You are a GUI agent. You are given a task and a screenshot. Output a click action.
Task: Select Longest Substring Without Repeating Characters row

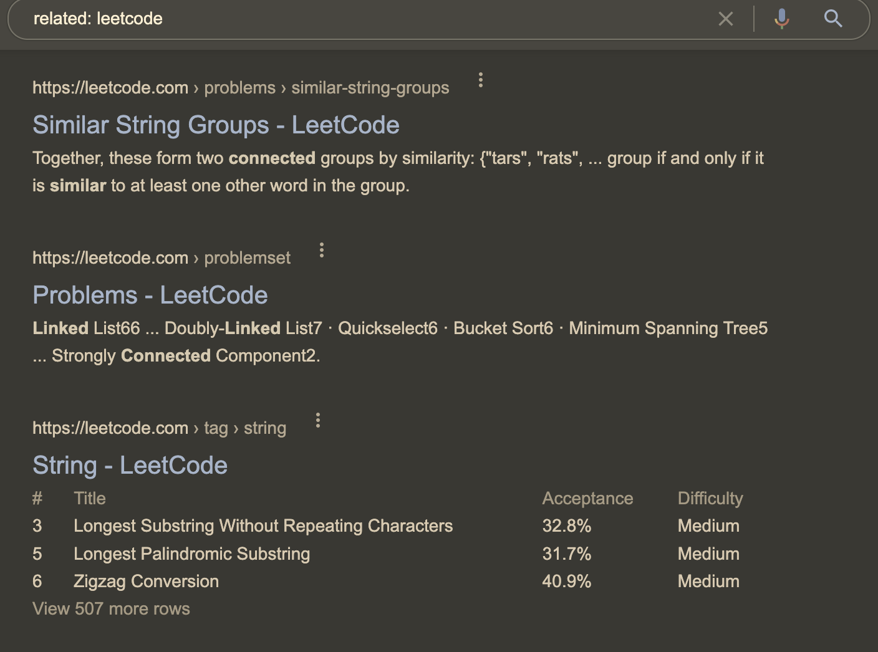[386, 526]
